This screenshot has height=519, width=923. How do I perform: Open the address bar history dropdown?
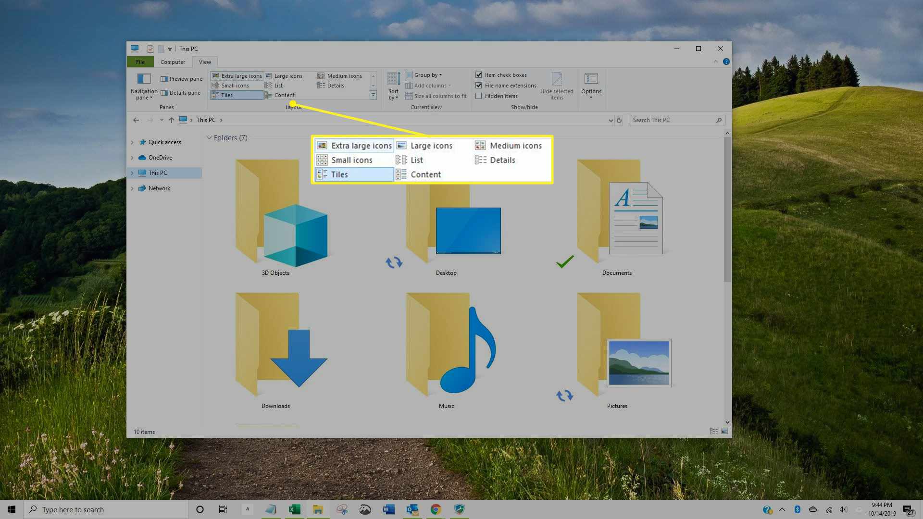pos(611,121)
